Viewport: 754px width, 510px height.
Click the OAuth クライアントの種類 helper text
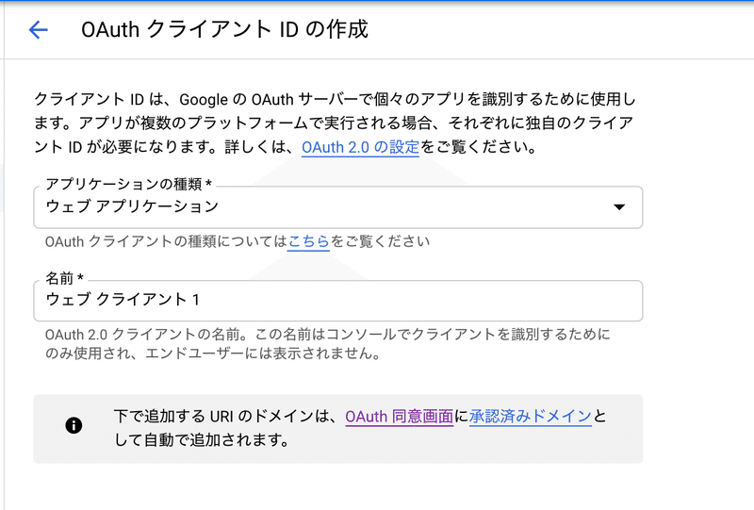[165, 241]
